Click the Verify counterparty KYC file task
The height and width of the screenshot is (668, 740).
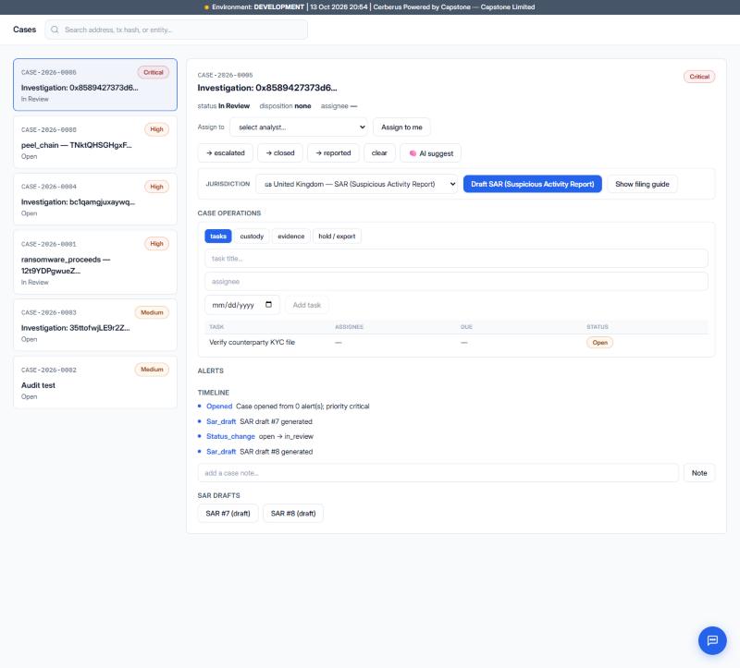[x=252, y=342]
